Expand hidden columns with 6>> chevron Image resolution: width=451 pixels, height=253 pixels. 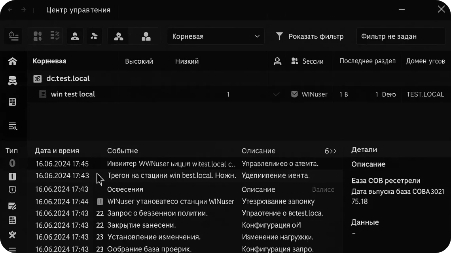click(x=330, y=151)
